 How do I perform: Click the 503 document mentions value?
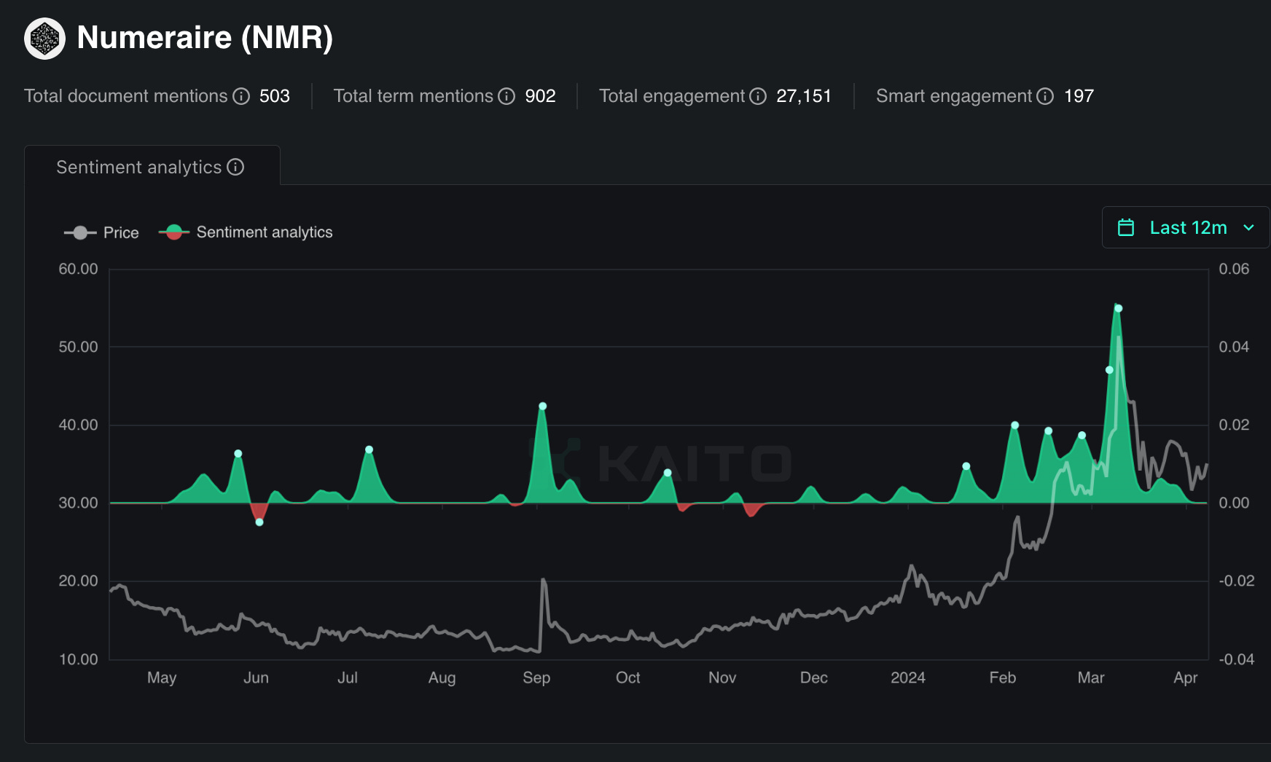click(275, 96)
